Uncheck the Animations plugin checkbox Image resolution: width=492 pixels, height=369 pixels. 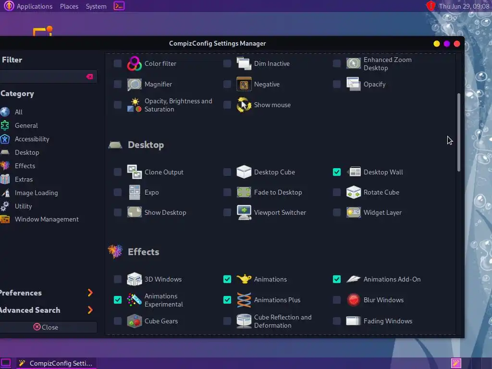[x=227, y=279]
